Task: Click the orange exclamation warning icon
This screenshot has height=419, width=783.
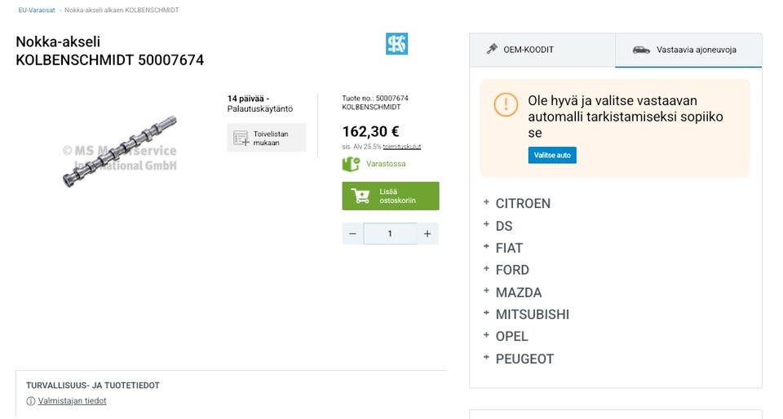Action: pyautogui.click(x=506, y=104)
